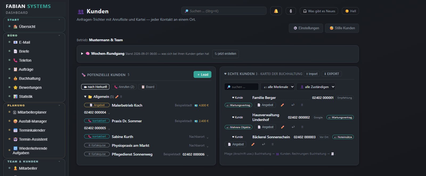The image size is (426, 176).
Task: Collapse the BÜRO sidebar section
Action: click(x=59, y=35)
